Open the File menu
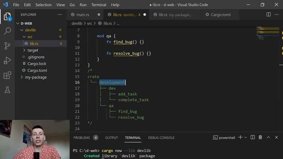 16,5
